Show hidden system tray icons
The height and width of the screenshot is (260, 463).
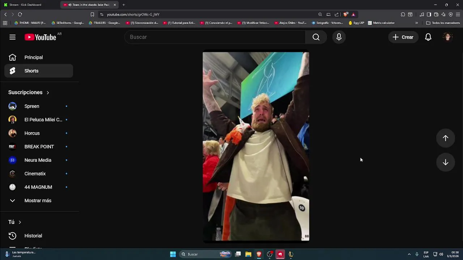tap(409, 254)
